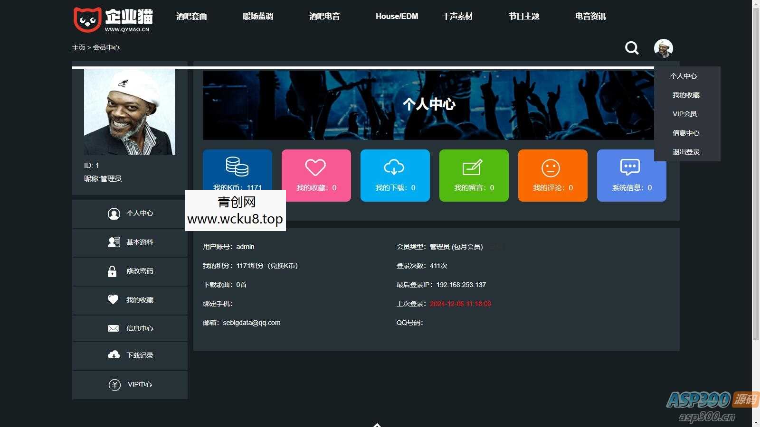
Task: Select VIP会员 in the dropdown menu
Action: (684, 113)
